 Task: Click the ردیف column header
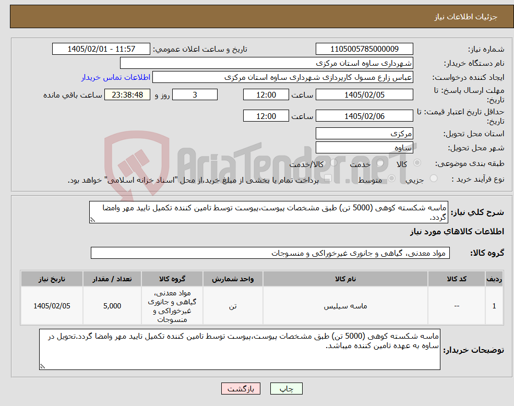(494, 279)
